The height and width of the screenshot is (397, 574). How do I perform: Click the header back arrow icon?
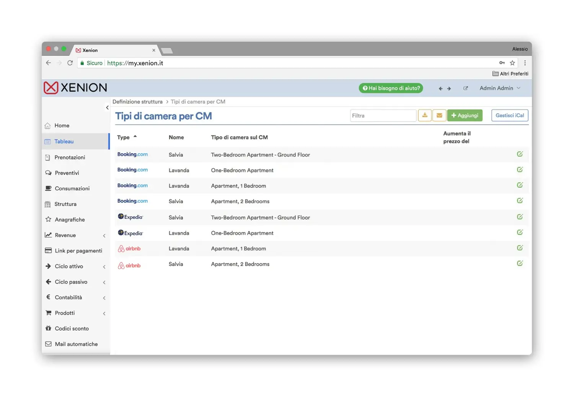tap(440, 88)
